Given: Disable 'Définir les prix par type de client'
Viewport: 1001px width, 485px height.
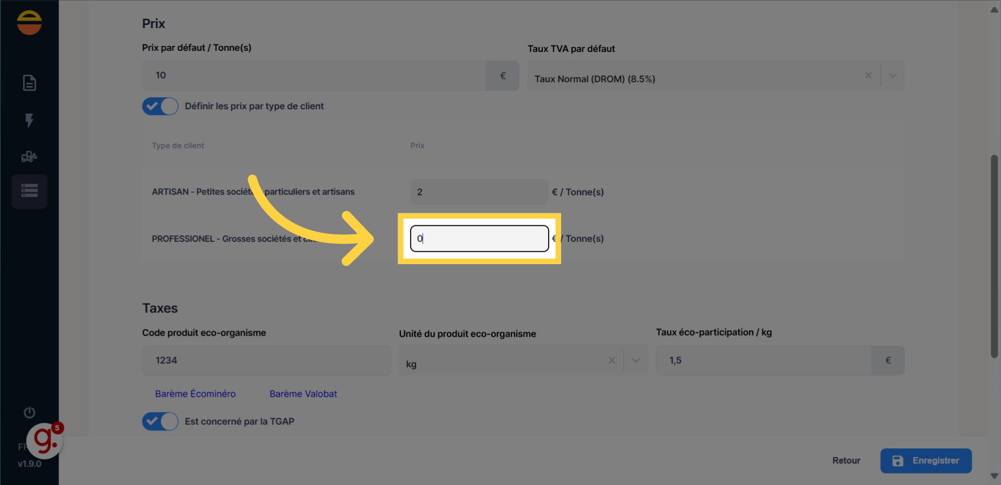Looking at the screenshot, I should click(x=160, y=106).
